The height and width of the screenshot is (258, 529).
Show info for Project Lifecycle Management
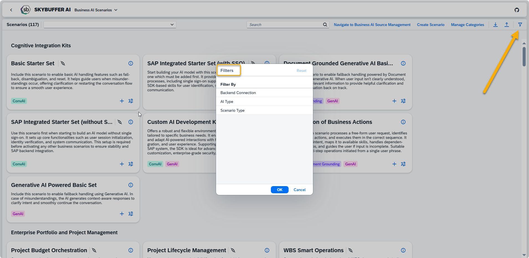click(267, 250)
